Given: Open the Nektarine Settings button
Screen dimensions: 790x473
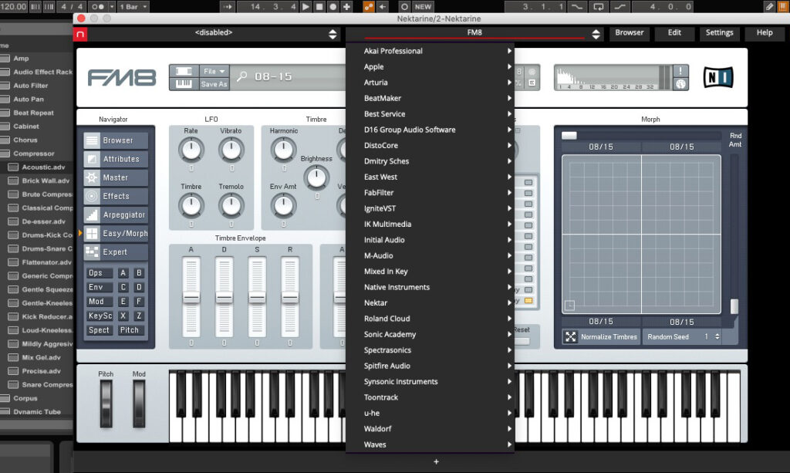Looking at the screenshot, I should 719,32.
